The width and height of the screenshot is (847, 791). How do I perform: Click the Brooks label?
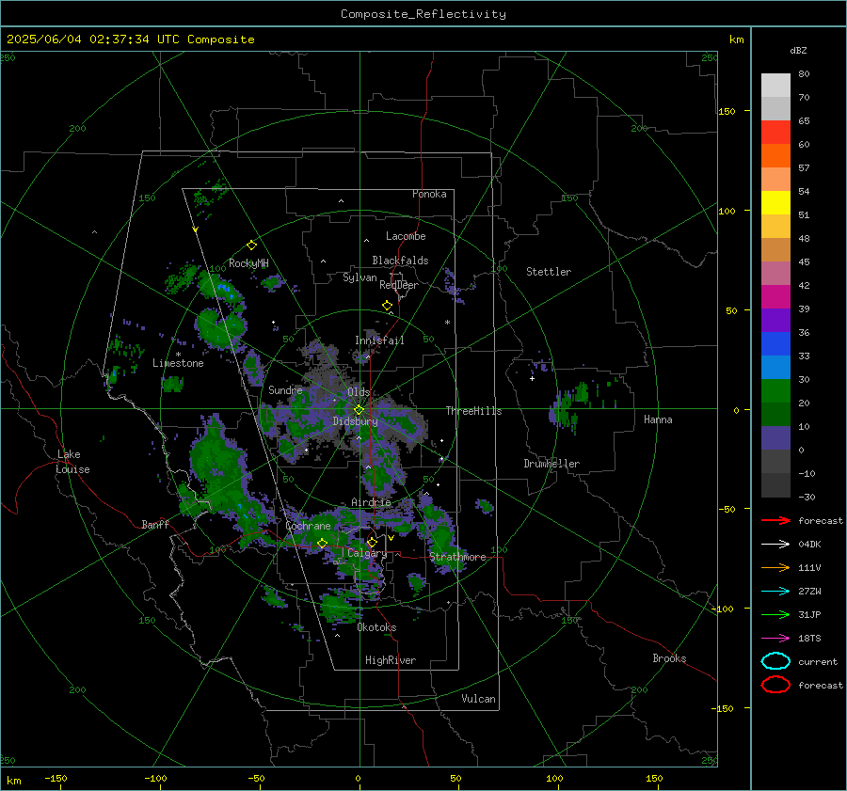(x=669, y=658)
